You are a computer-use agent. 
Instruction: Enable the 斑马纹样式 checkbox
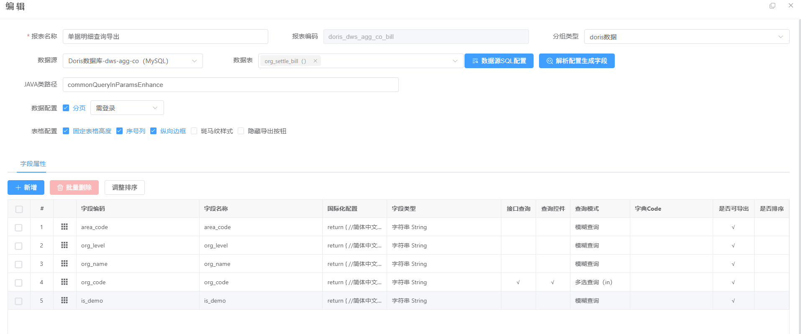coord(194,131)
